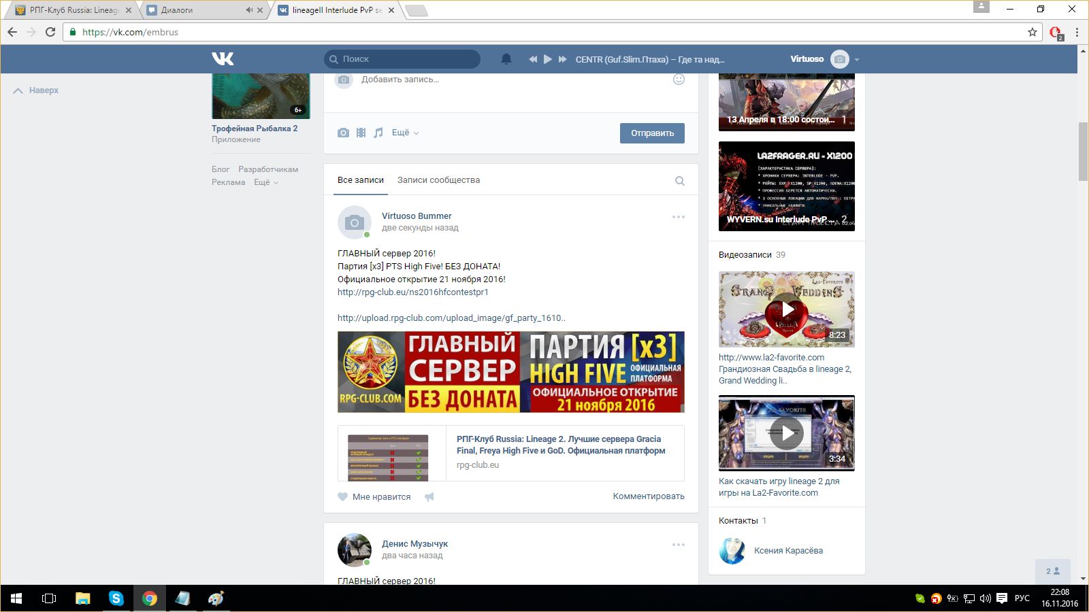Skip to previous track in VK header

coord(533,59)
